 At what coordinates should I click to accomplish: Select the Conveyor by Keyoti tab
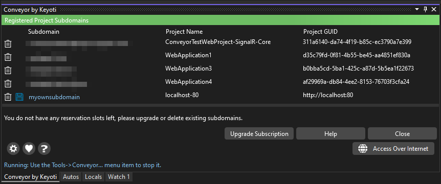[x=30, y=177]
